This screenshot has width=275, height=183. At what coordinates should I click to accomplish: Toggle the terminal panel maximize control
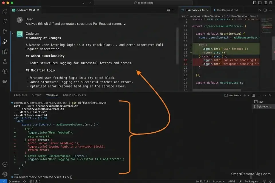pos(264,95)
